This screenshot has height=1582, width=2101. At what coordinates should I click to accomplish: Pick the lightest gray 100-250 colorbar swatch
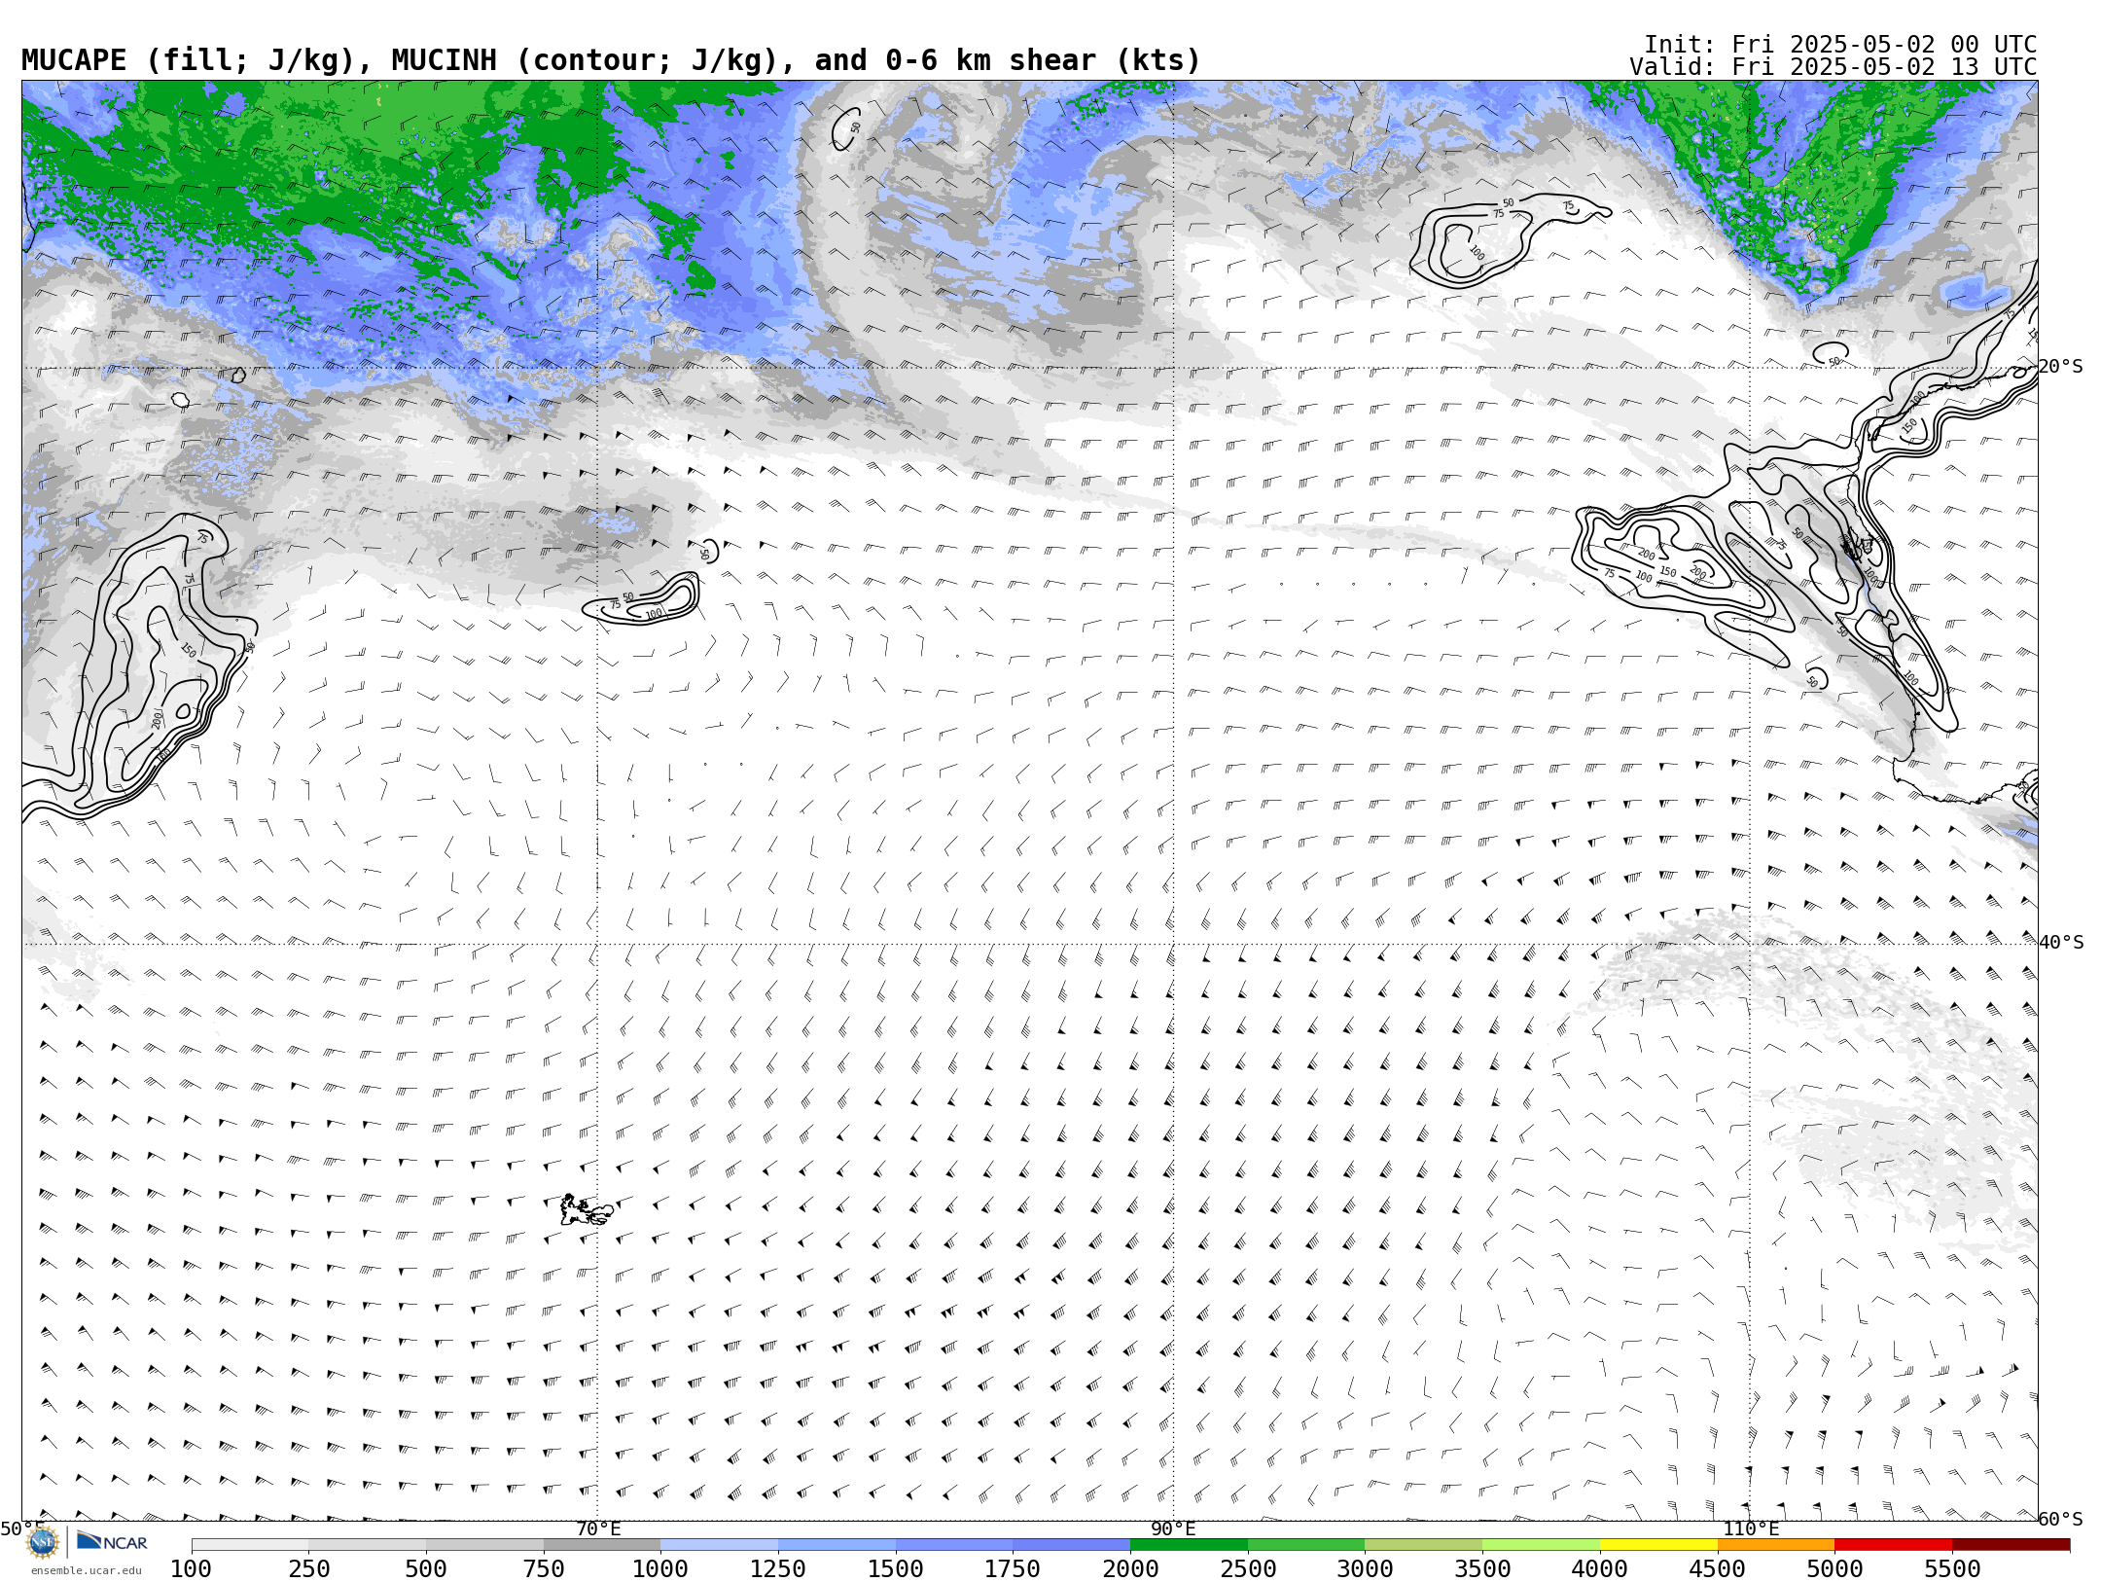(250, 1545)
